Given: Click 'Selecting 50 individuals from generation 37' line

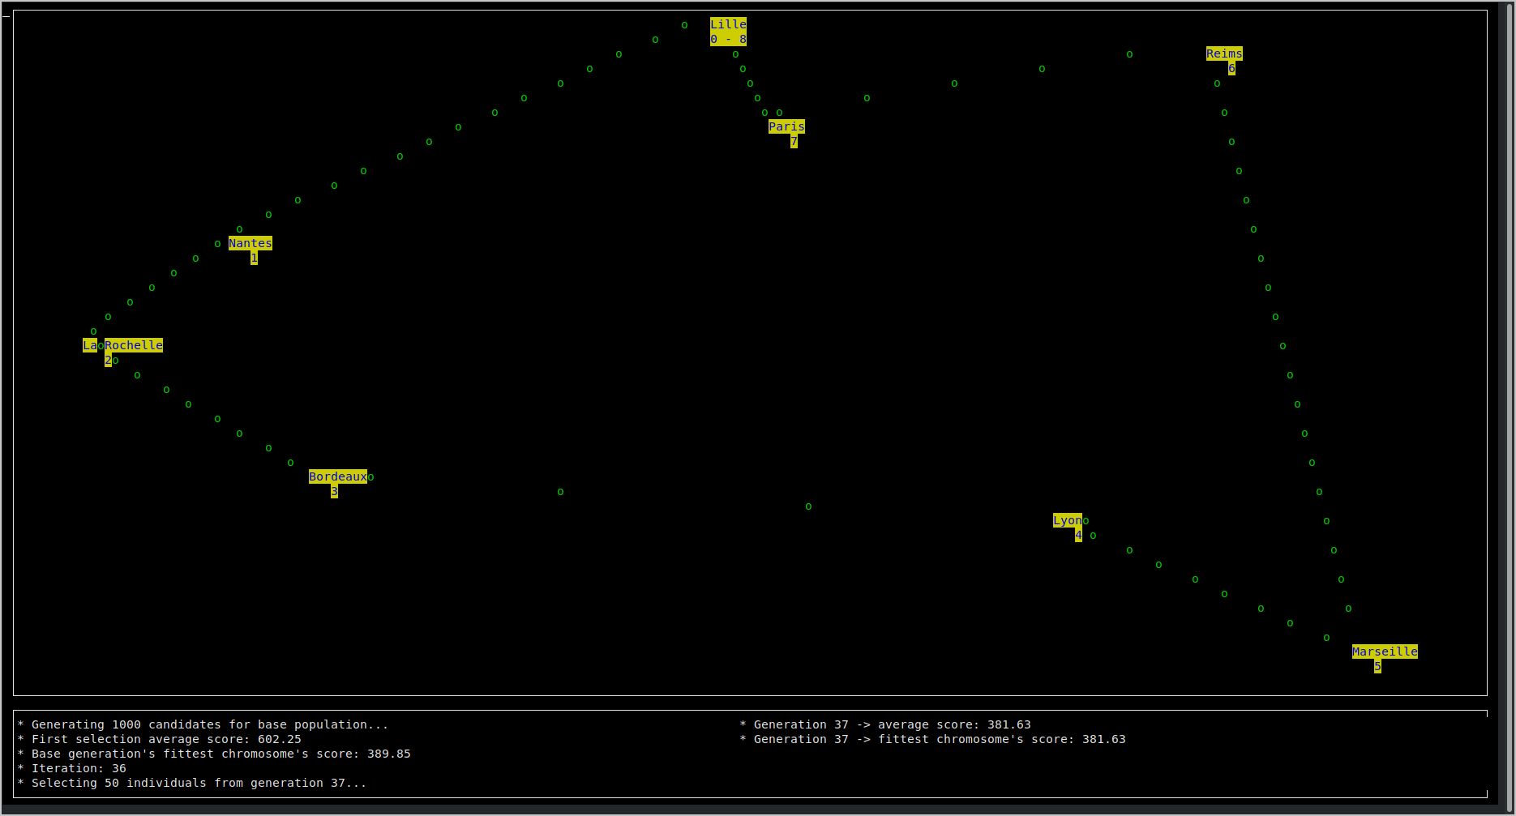Looking at the screenshot, I should [x=192, y=783].
